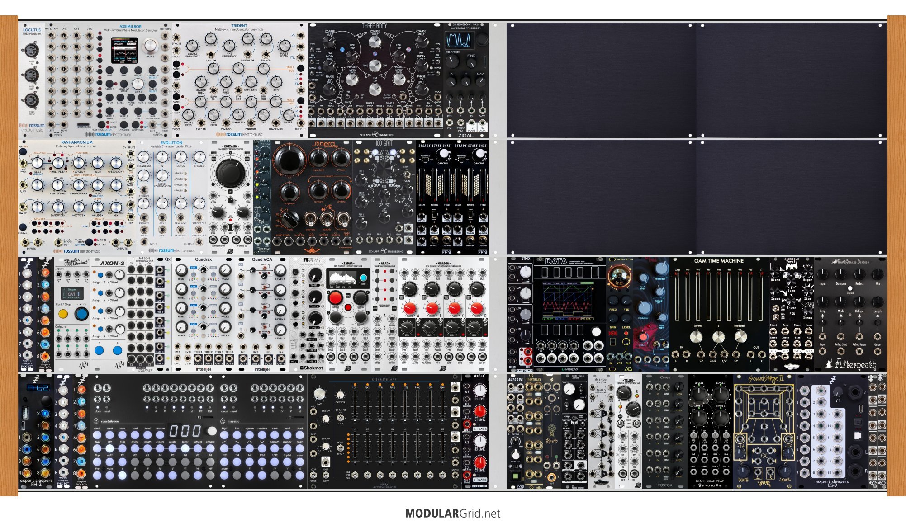Screen dimensions: 906x523
Task: Click the Triple Steeple TIME 1 knob
Action: [x=315, y=275]
